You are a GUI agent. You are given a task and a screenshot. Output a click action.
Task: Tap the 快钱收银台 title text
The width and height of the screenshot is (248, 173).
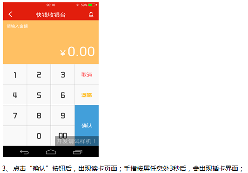click(x=51, y=15)
